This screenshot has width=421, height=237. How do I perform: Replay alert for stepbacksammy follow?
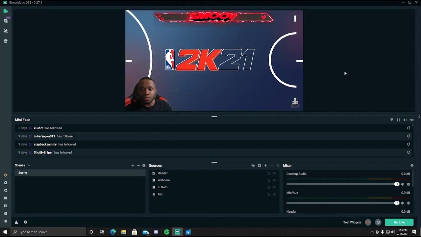(x=409, y=144)
